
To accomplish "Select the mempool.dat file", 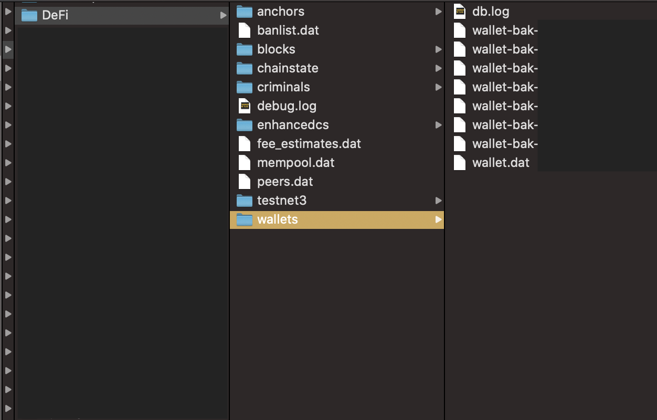I will point(295,163).
